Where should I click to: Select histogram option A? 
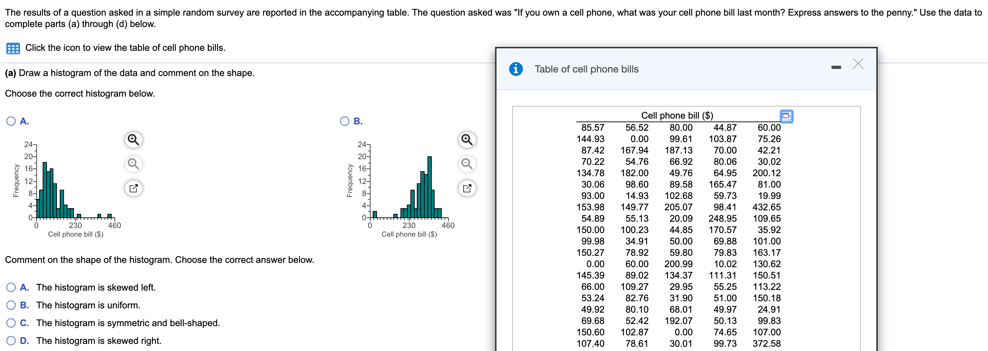pyautogui.click(x=11, y=121)
